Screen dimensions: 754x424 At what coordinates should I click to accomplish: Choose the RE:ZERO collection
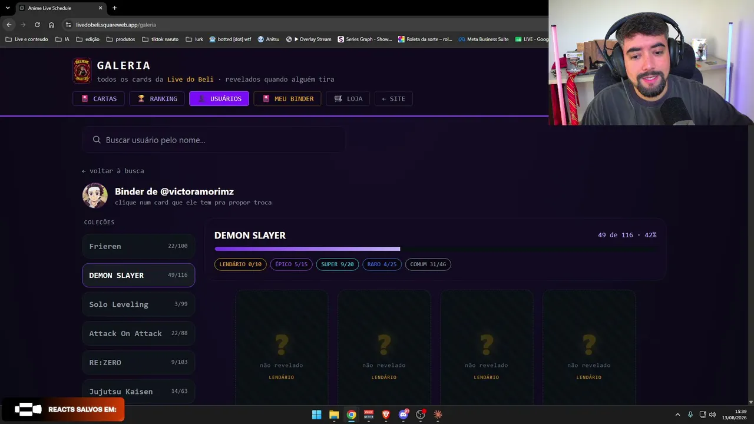click(x=138, y=362)
